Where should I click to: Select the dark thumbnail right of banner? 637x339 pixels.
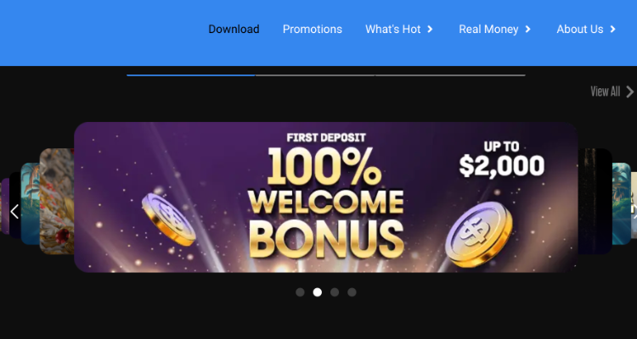pyautogui.click(x=595, y=201)
